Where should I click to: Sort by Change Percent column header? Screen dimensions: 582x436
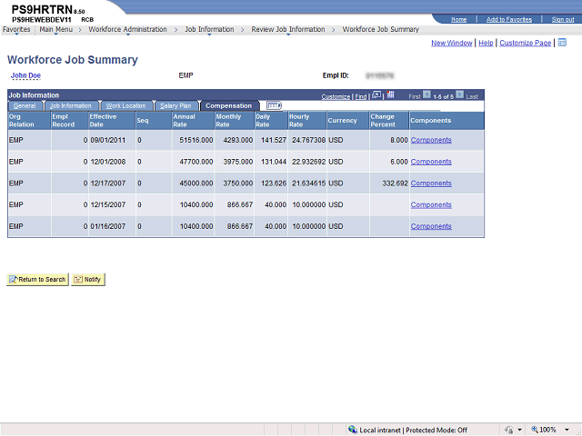(x=383, y=121)
